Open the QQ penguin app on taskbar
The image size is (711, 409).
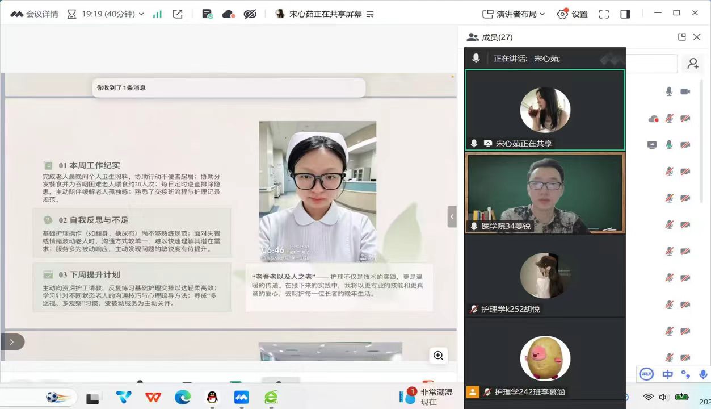[212, 398]
